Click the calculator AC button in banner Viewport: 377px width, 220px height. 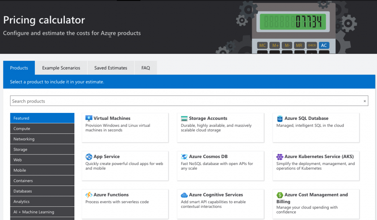tap(324, 45)
